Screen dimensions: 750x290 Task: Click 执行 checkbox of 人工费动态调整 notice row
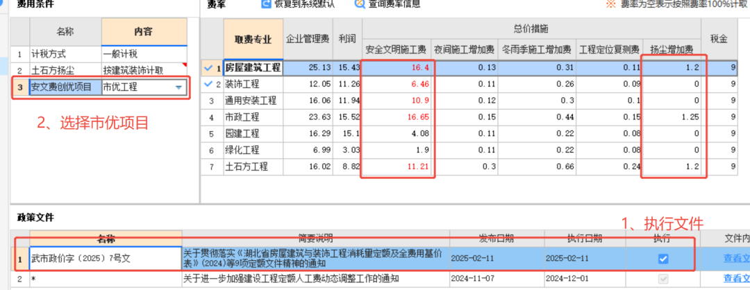click(x=662, y=278)
